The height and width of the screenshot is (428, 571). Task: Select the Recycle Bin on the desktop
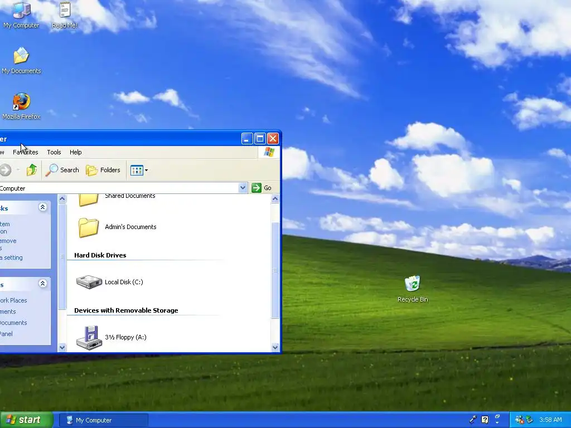(413, 289)
